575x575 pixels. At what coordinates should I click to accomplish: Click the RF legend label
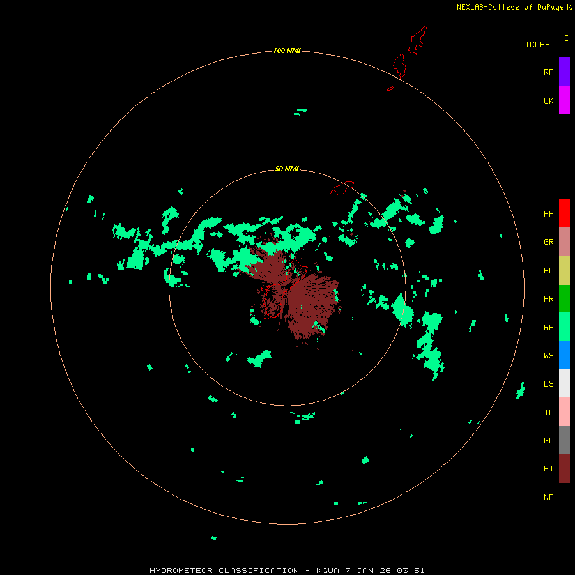548,72
